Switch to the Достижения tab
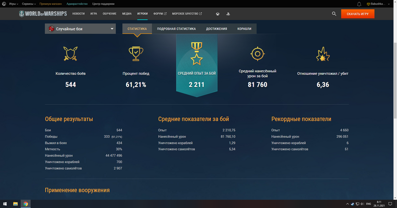The height and width of the screenshot is (208, 397). pos(216,29)
